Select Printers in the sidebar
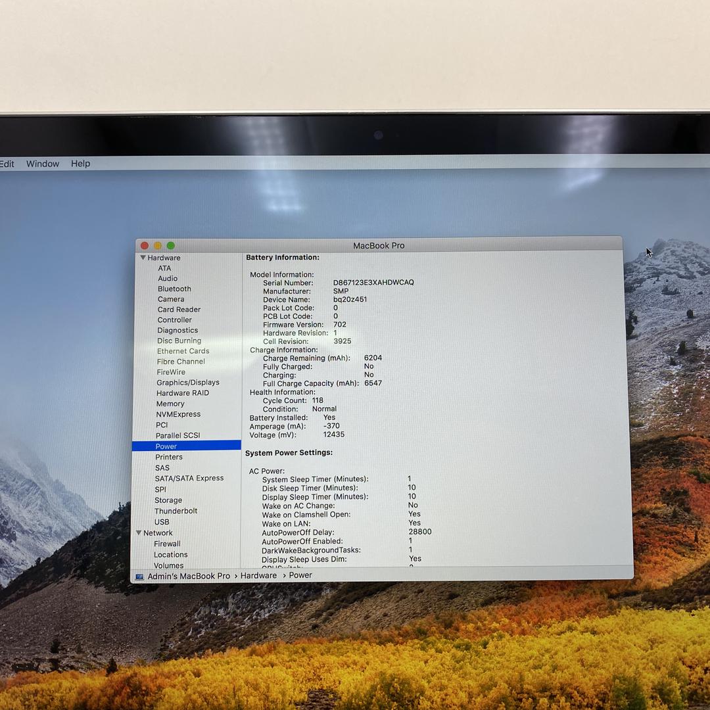 [169, 458]
